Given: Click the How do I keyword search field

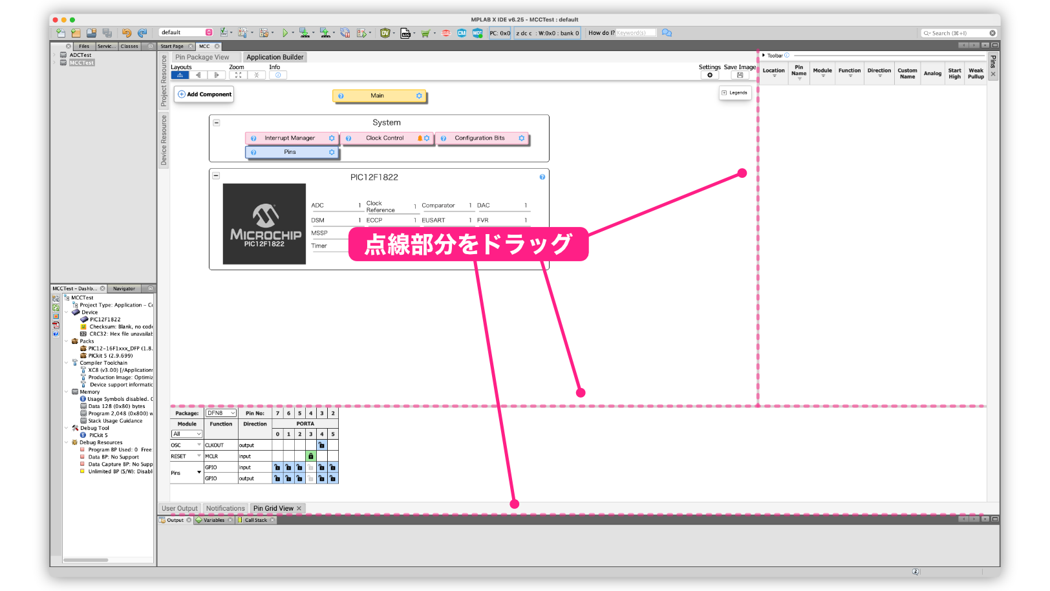Looking at the screenshot, I should tap(636, 33).
